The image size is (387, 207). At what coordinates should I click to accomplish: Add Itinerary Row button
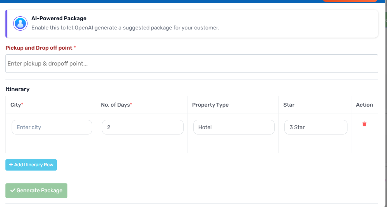[x=31, y=165]
